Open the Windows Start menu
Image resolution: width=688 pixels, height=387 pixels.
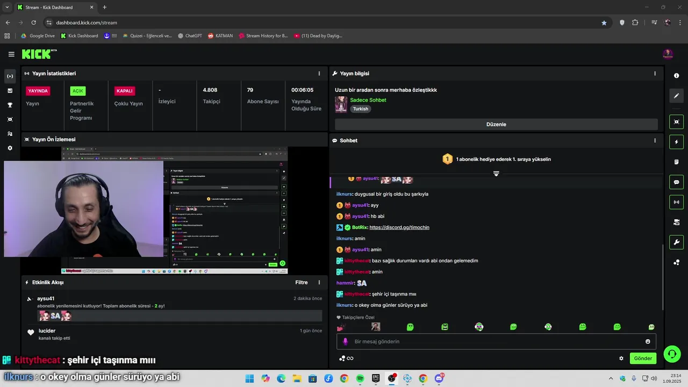tap(249, 378)
